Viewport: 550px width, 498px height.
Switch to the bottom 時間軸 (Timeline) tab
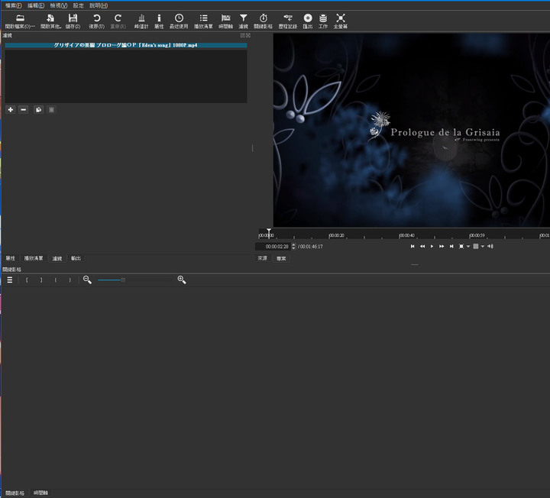[x=40, y=493]
